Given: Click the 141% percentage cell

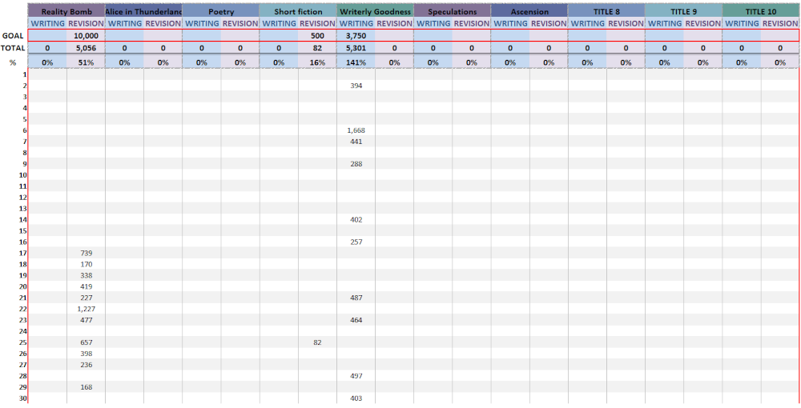Looking at the screenshot, I should (x=356, y=62).
